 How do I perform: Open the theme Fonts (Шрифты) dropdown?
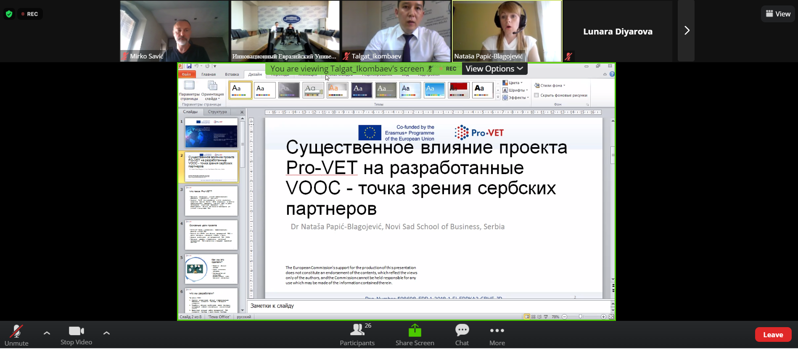click(x=515, y=90)
